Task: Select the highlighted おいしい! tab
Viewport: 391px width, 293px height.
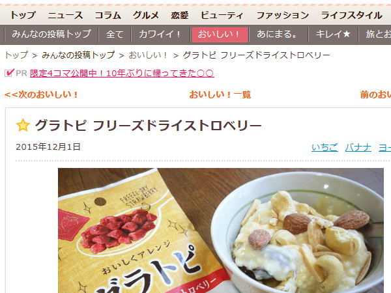Action: tap(220, 35)
